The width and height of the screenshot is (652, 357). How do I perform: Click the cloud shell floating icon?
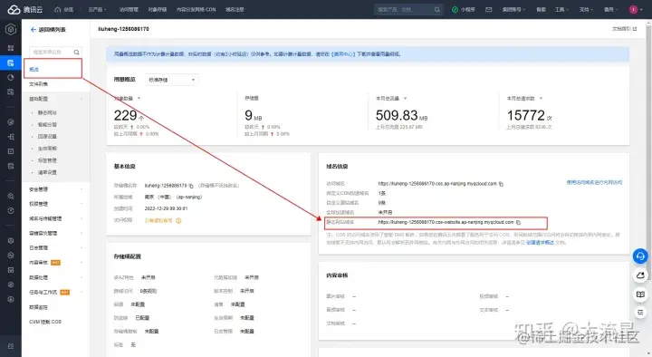pyautogui.click(x=640, y=275)
